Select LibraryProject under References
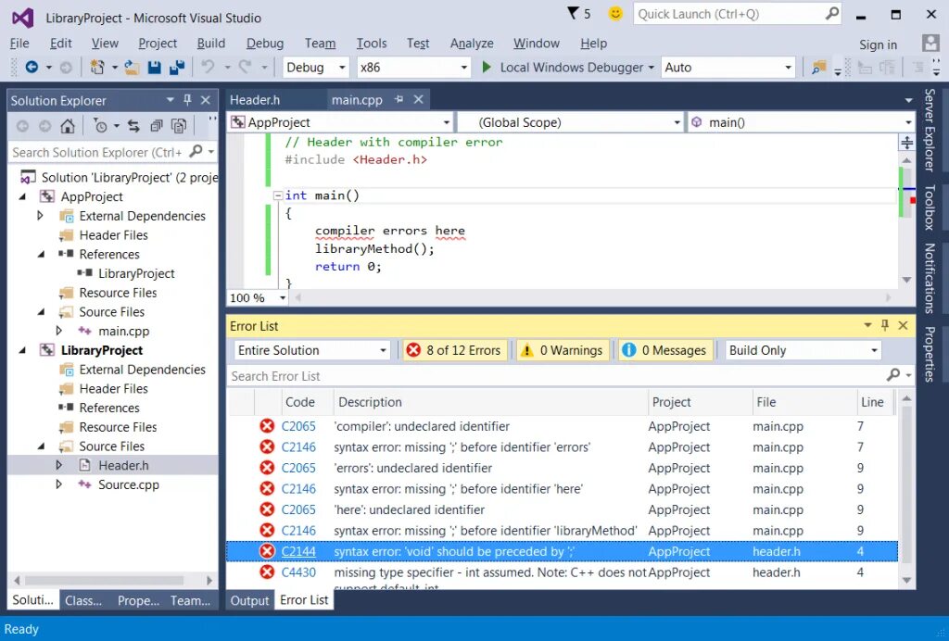The height and width of the screenshot is (641, 949). tap(136, 273)
